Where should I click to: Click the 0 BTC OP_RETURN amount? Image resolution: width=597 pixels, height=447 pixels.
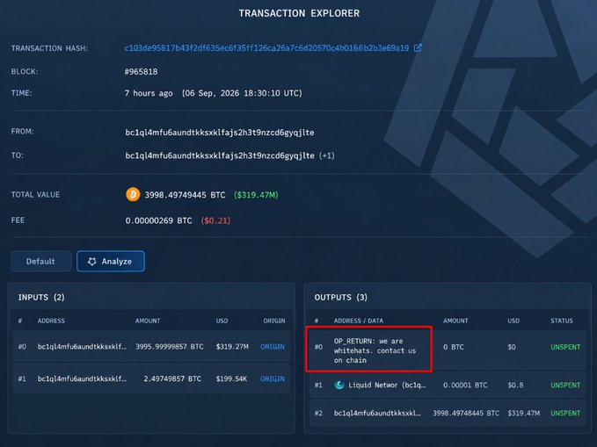point(454,347)
